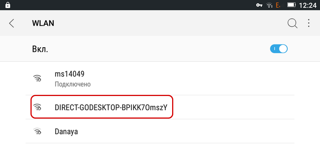Open the connected ms14049 network

[160, 78]
